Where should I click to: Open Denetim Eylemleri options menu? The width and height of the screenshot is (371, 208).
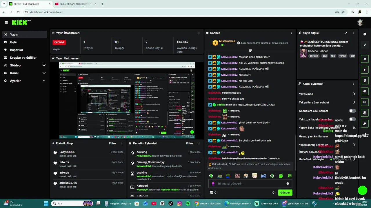point(199,143)
